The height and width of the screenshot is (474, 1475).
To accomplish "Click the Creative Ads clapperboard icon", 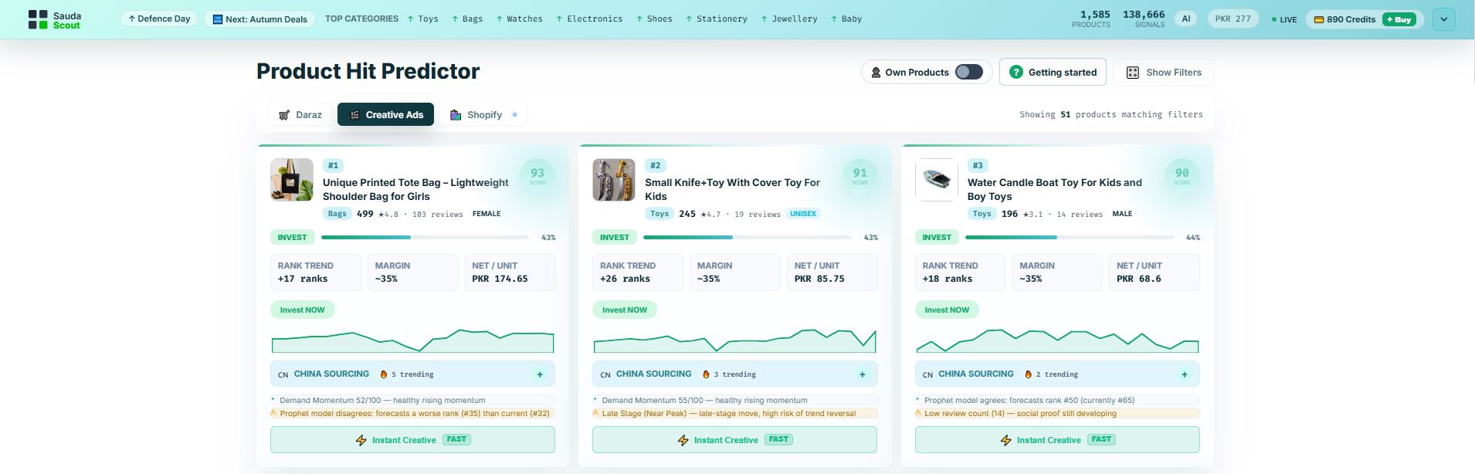I will tap(355, 115).
